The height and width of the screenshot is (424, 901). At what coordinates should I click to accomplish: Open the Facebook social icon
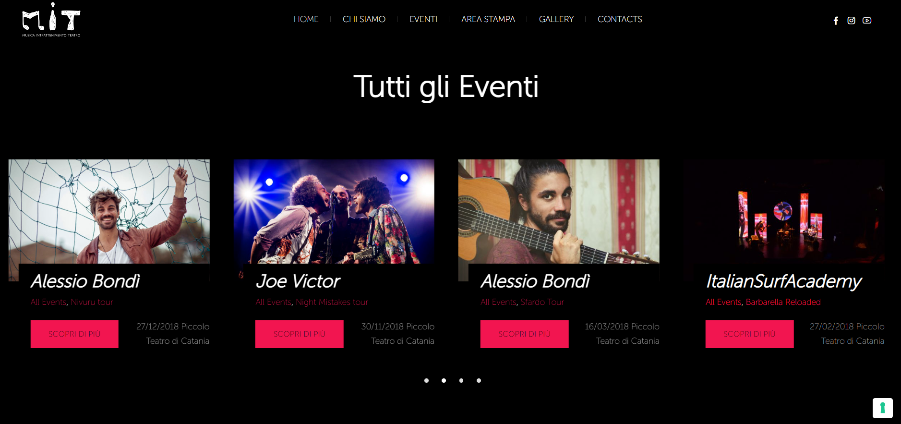click(836, 21)
